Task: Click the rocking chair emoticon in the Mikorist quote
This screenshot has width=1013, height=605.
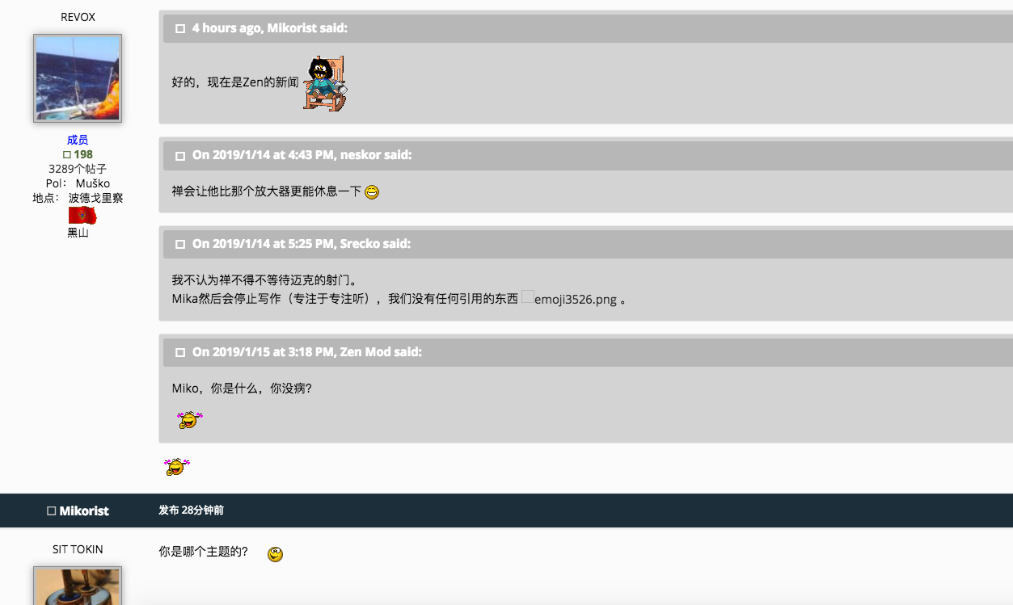Action: click(326, 83)
